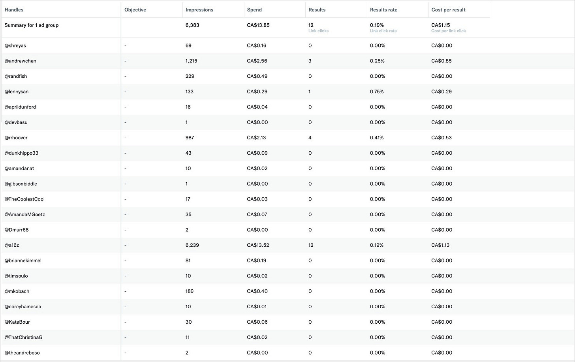Click impressions 69 for @shreyas
Image resolution: width=575 pixels, height=362 pixels.
[x=188, y=46]
